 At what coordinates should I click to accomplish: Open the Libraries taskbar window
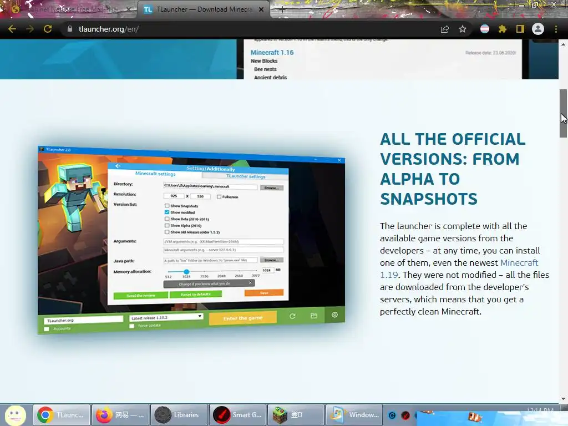pos(179,415)
